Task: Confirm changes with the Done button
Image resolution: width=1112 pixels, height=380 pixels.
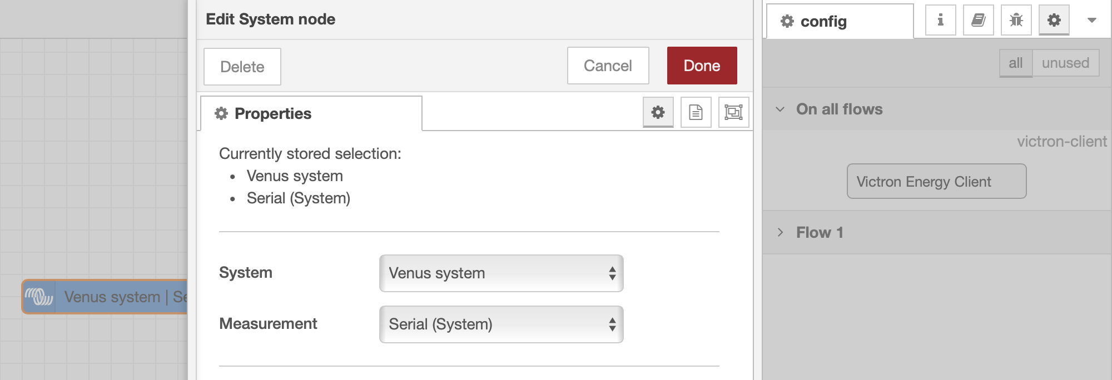Action: point(702,65)
